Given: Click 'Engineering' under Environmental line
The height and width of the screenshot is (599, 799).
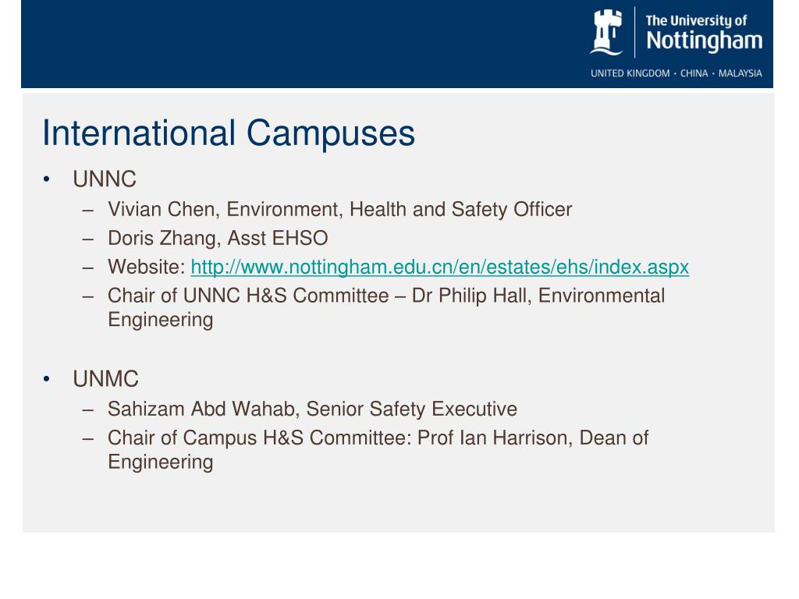Looking at the screenshot, I should click(x=161, y=320).
